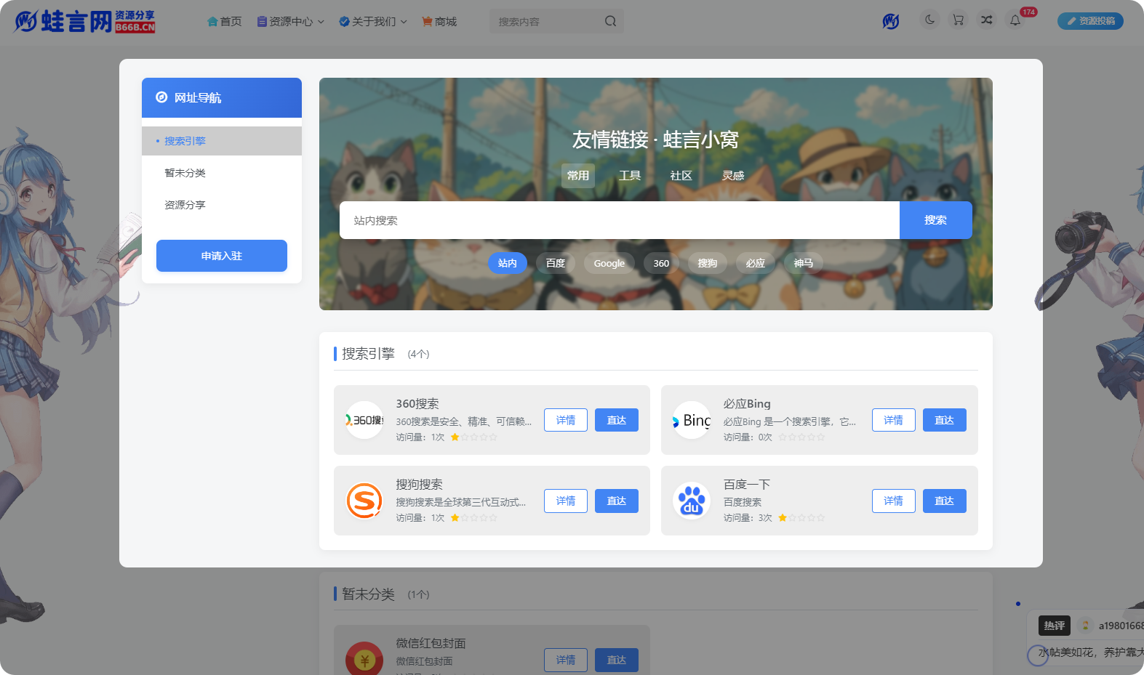Focus the 站内搜索 input field
1144x675 pixels.
coord(620,220)
